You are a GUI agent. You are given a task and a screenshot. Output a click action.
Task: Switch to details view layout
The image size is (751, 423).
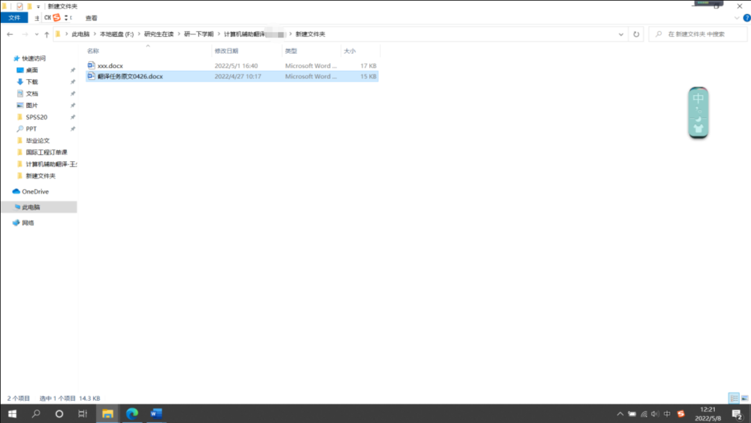coord(733,398)
